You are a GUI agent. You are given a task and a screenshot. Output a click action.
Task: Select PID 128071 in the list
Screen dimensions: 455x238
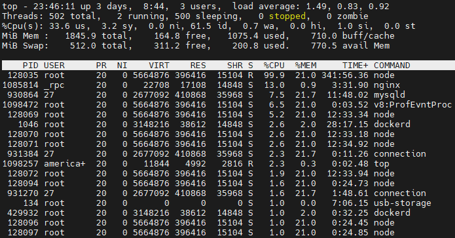pos(23,144)
